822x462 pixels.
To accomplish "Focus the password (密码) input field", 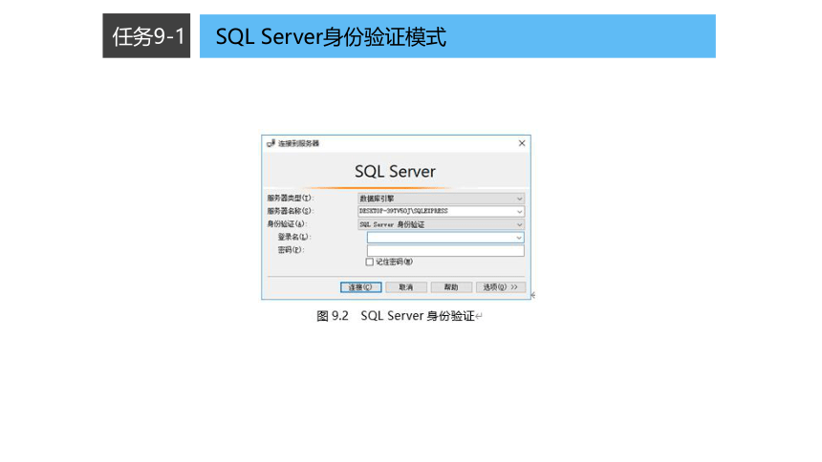I will 445,250.
